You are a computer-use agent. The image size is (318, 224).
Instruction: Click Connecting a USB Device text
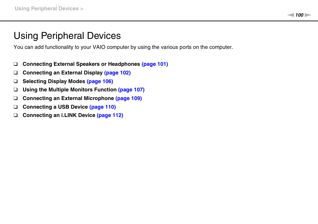tap(55, 107)
